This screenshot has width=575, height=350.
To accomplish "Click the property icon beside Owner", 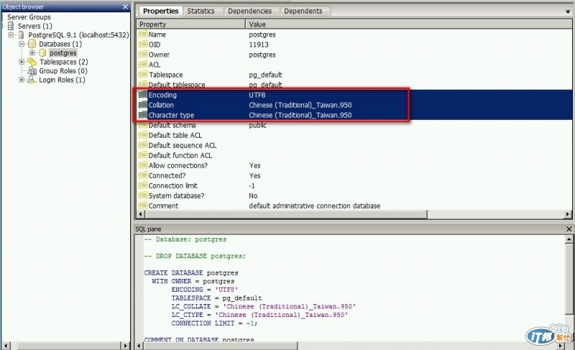I will (142, 55).
